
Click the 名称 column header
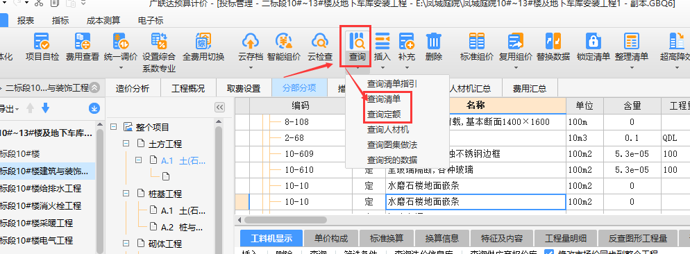476,105
